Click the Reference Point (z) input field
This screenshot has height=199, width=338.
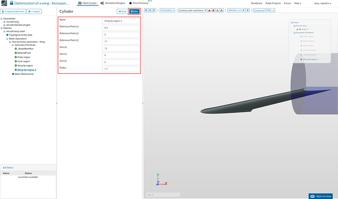pyautogui.click(x=121, y=42)
